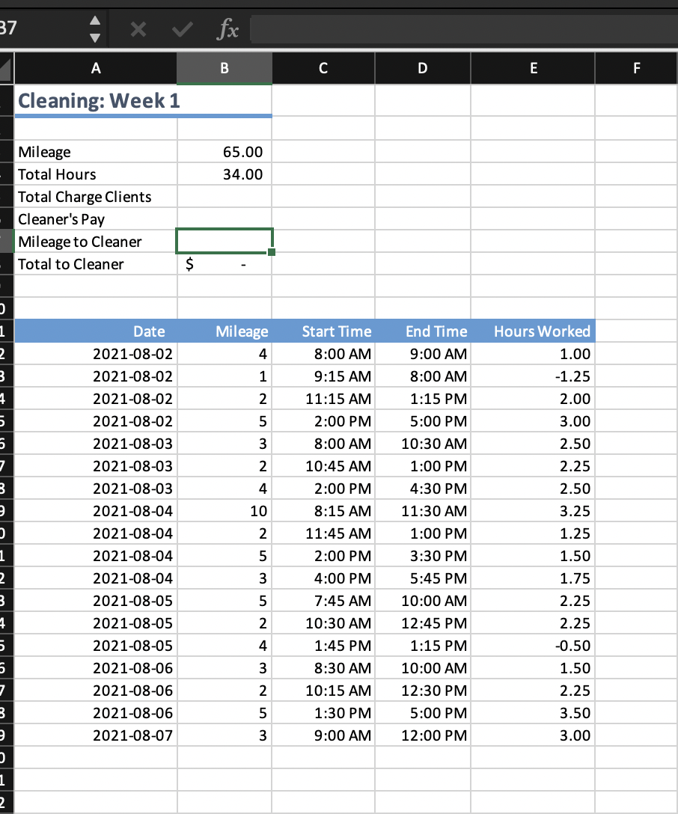Click the fill handle on the selected cell
This screenshot has width=678, height=814.
272,252
